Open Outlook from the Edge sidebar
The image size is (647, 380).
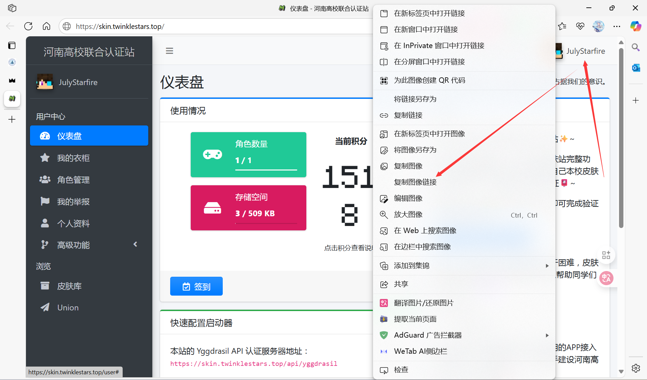point(636,68)
